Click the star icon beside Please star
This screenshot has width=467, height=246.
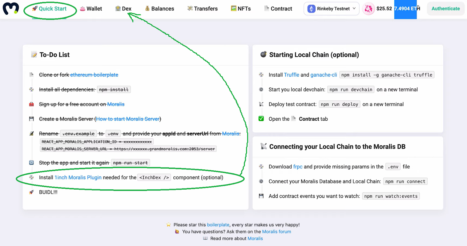[x=168, y=225]
